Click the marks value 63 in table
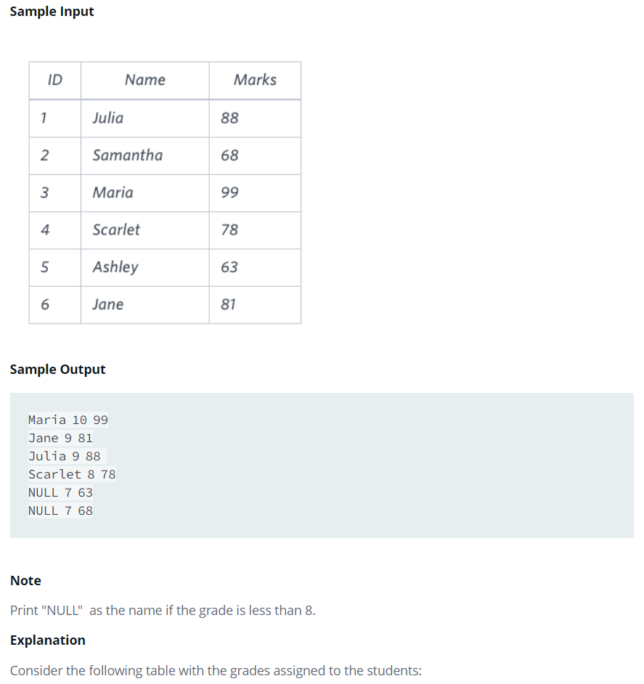Viewport: 644px width, 684px height. (x=255, y=267)
